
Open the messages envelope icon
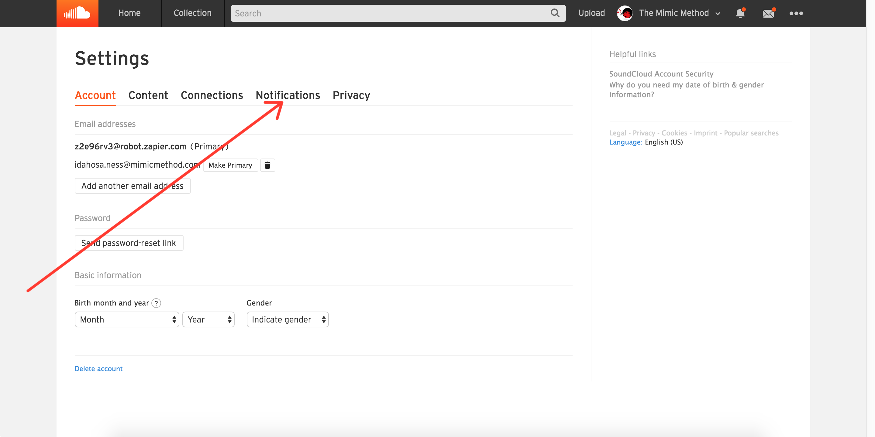click(768, 13)
